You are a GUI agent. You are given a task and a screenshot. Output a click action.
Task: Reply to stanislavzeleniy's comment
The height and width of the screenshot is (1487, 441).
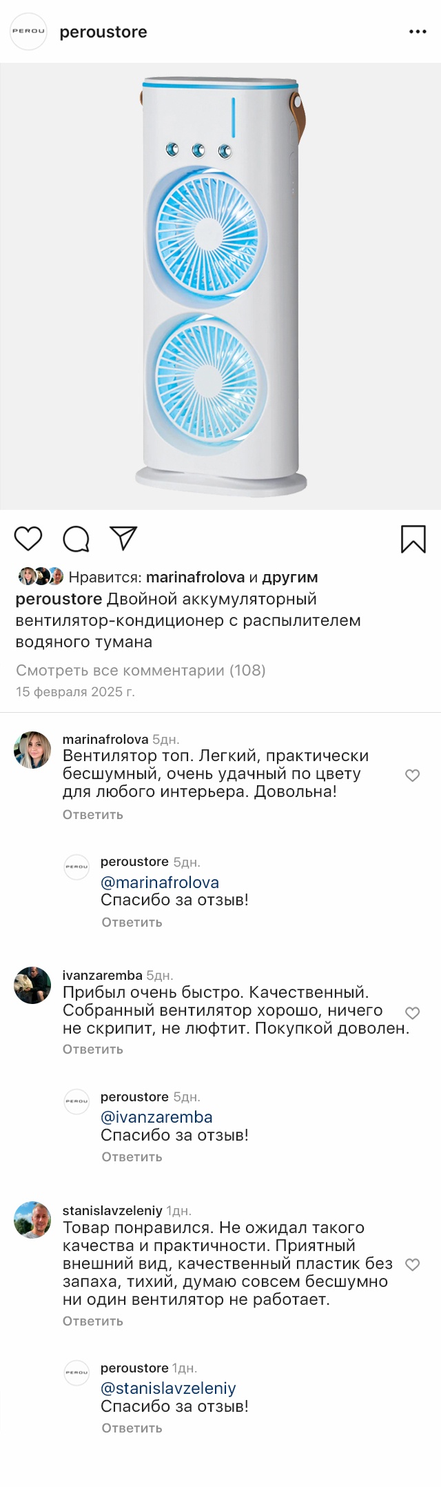(93, 1321)
